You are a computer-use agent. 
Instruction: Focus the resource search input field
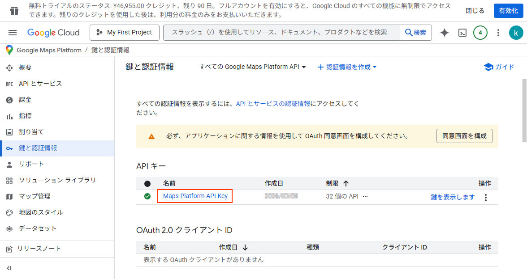[281, 33]
